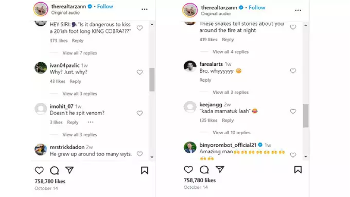
Task: Open binyorombot_official21's profile
Action: [x=227, y=145]
